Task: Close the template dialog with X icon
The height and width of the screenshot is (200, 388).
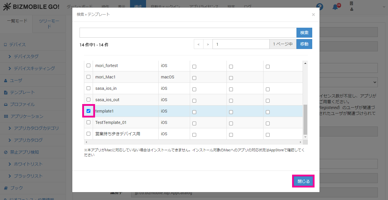Action: (313, 15)
